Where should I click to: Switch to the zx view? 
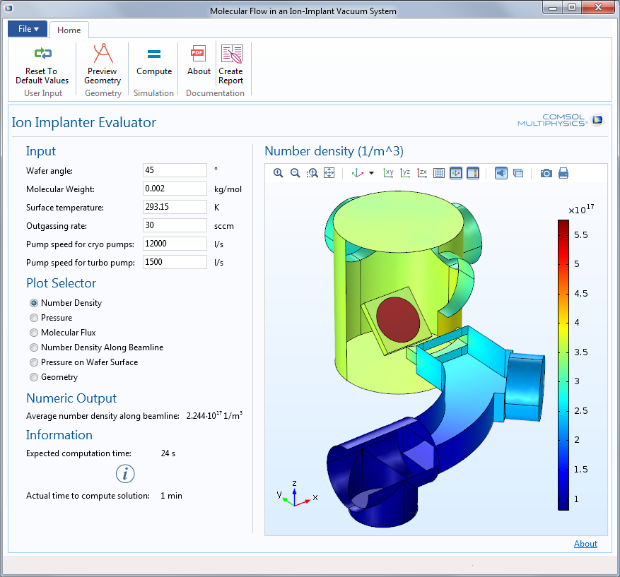click(422, 173)
